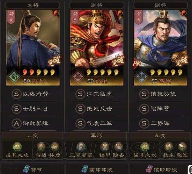Open the 九变 header under 法正
Image resolution: width=192 pixels, height=174 pixels.
[32, 136]
